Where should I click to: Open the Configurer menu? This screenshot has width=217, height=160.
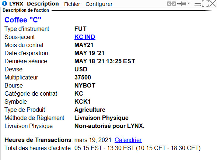click(x=99, y=4)
